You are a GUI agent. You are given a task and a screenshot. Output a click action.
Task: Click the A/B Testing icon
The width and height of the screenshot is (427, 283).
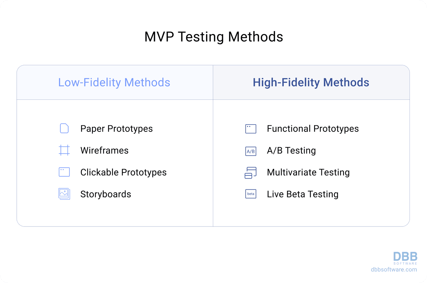point(251,151)
